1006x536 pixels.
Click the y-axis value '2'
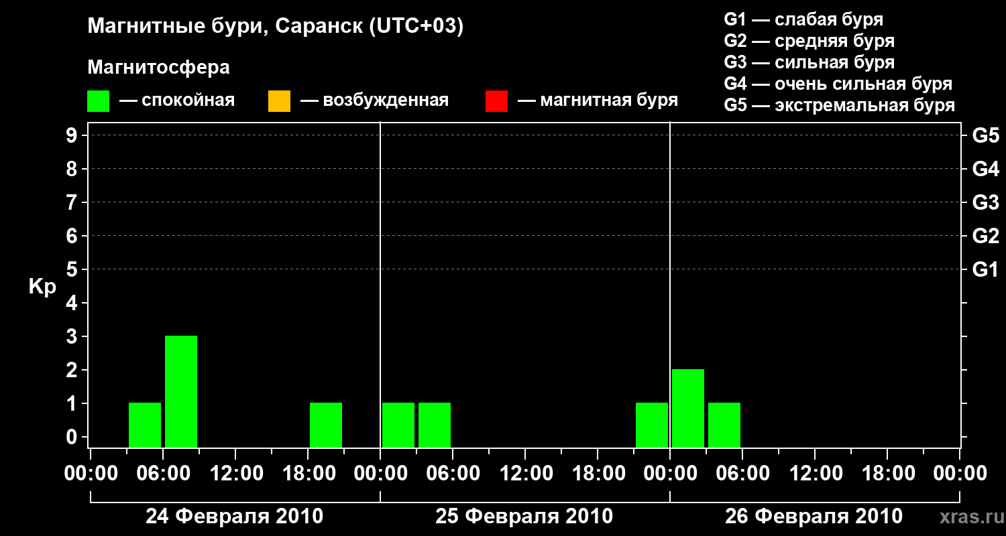73,370
